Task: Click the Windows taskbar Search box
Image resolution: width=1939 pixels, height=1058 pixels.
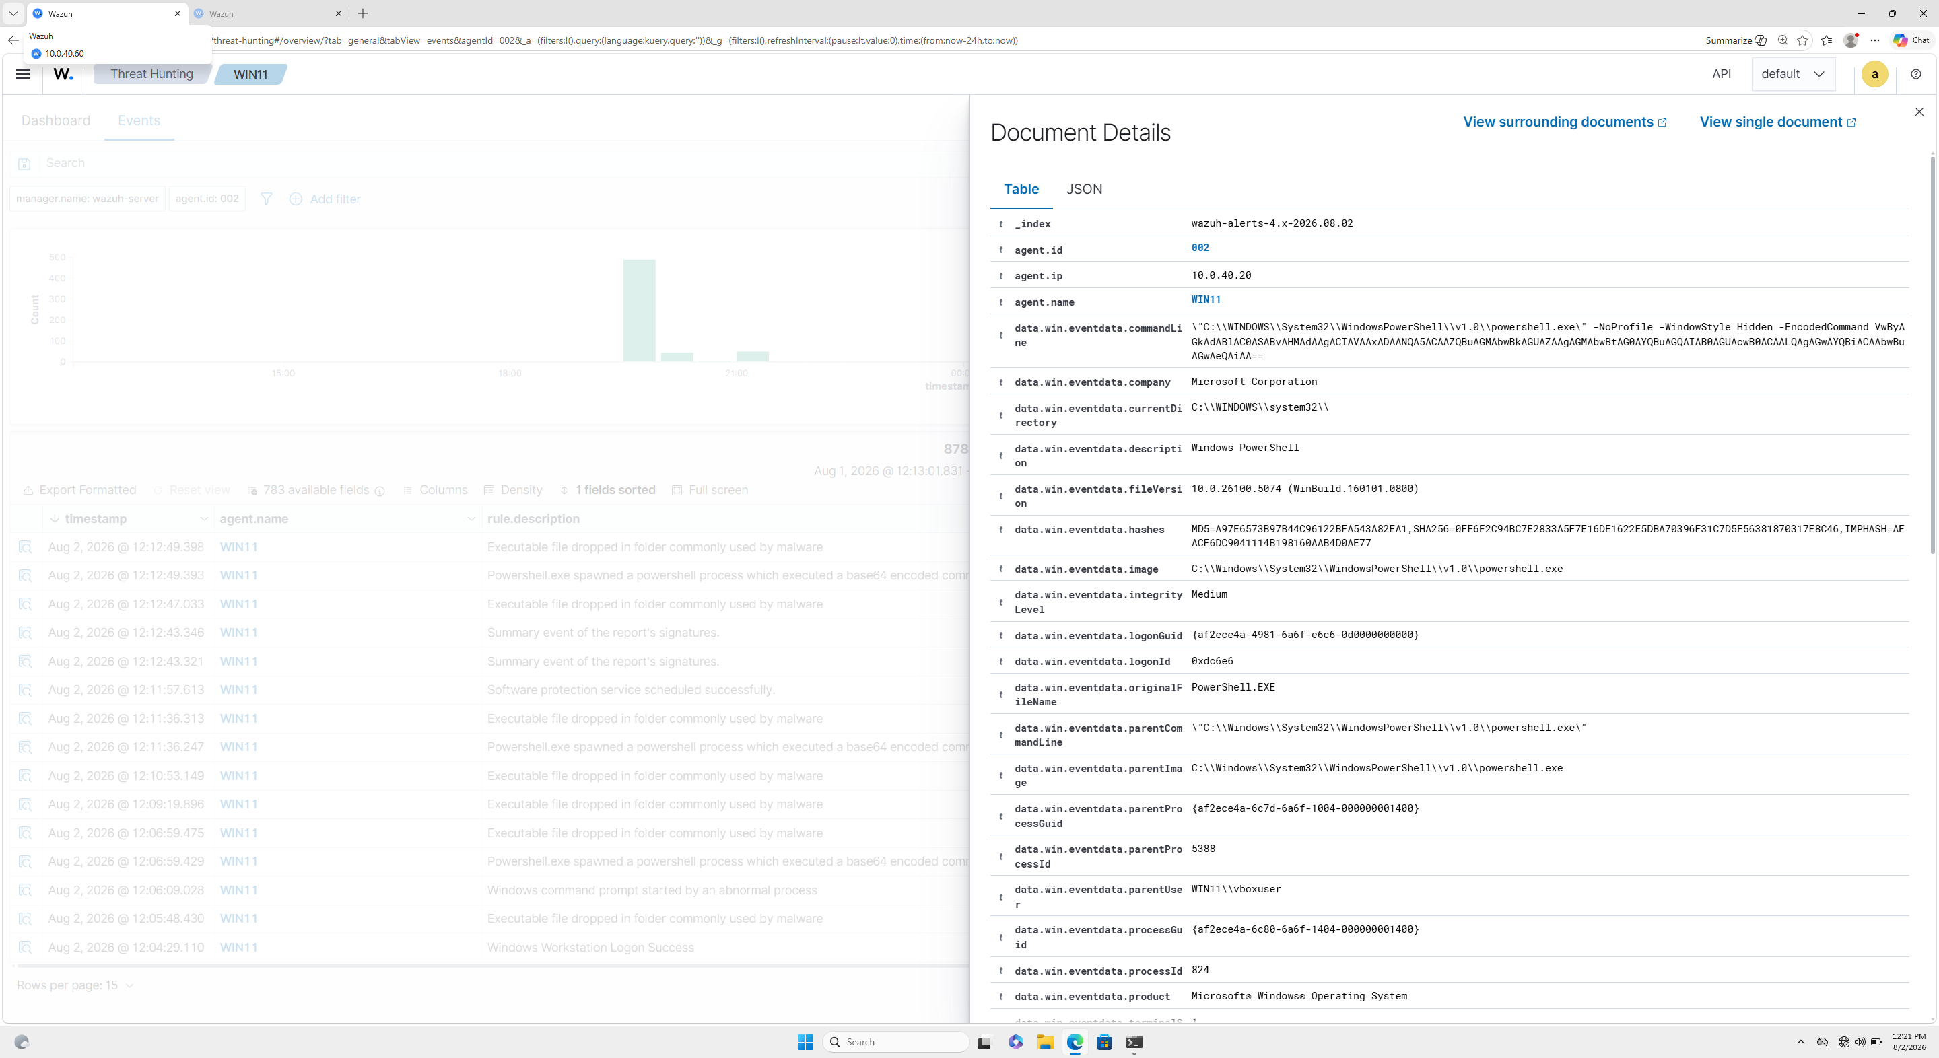Action: point(895,1041)
